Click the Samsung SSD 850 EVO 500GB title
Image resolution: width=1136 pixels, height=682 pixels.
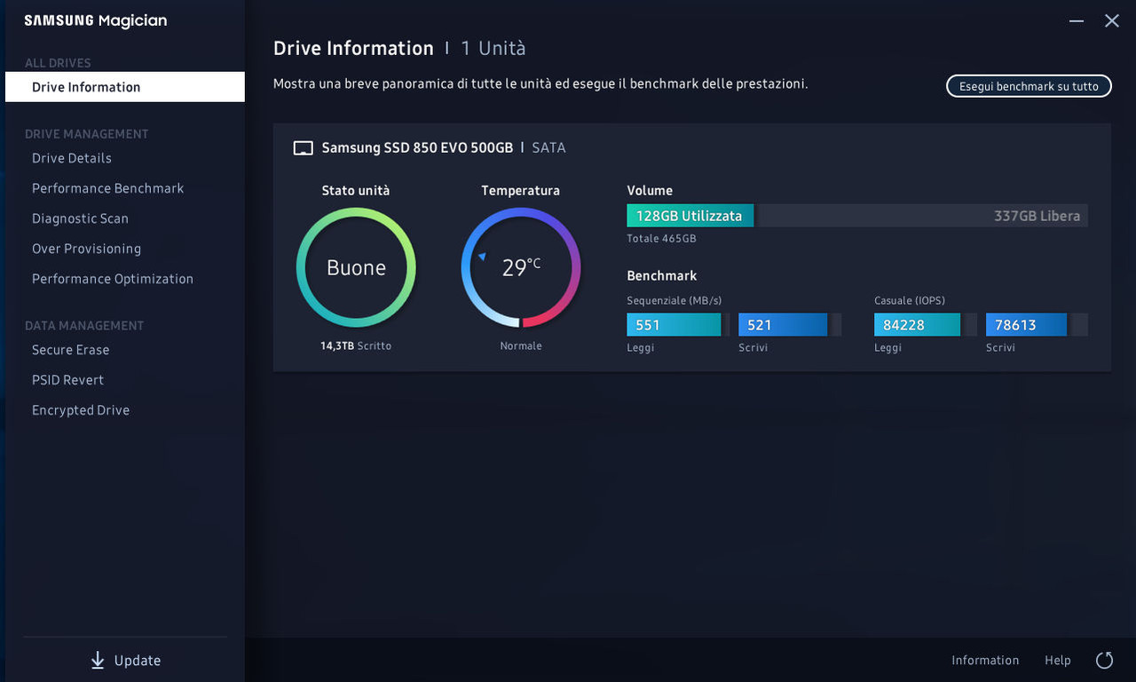click(417, 148)
